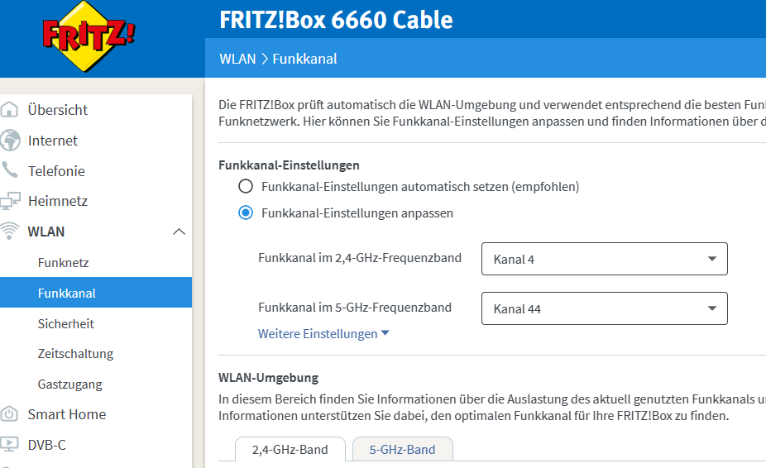Viewport: 766px width, 468px height.
Task: Switch to the 2,4-GHz-Band tab
Action: tap(290, 450)
